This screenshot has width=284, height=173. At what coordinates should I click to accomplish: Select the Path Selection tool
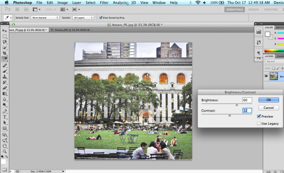click(x=4, y=123)
